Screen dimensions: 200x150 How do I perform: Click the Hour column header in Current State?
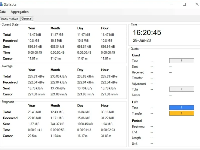point(105,28)
